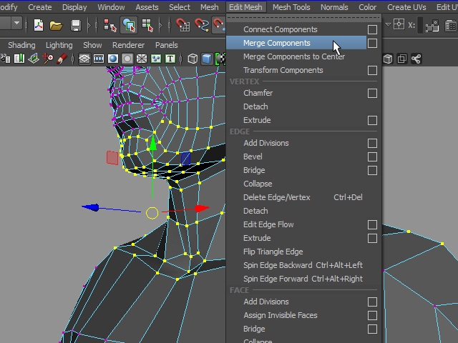Screen dimensions: 458x343
Task: Open Merge Components option box
Action: 372,43
